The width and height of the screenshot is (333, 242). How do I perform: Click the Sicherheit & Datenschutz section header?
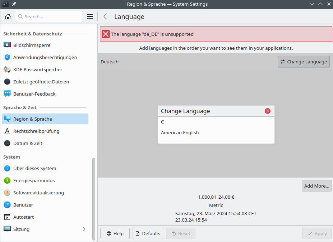(x=33, y=34)
